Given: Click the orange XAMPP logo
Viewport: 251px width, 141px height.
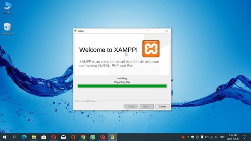Looking at the screenshot, I should [151, 49].
